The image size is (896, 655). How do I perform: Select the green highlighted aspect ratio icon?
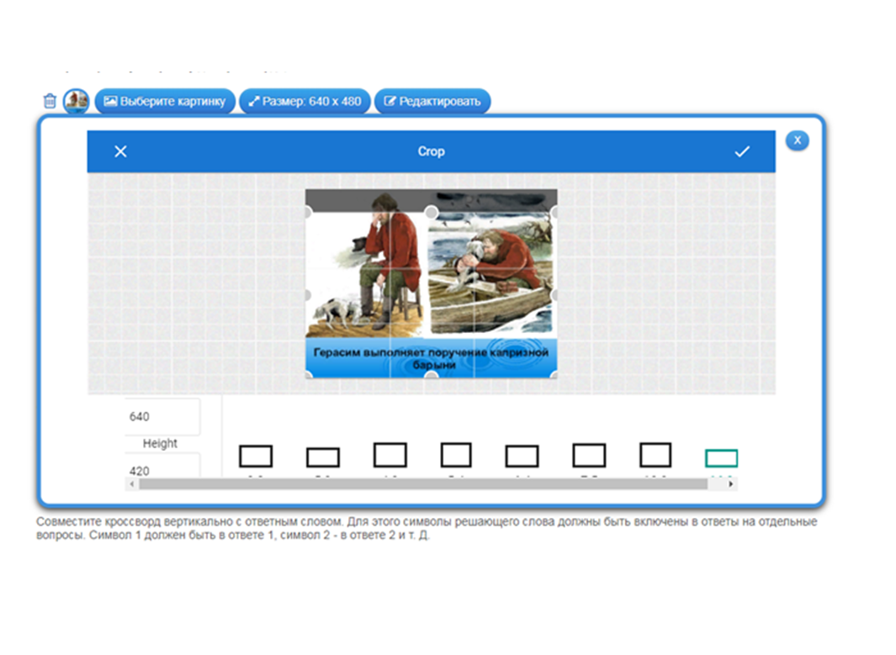click(721, 458)
